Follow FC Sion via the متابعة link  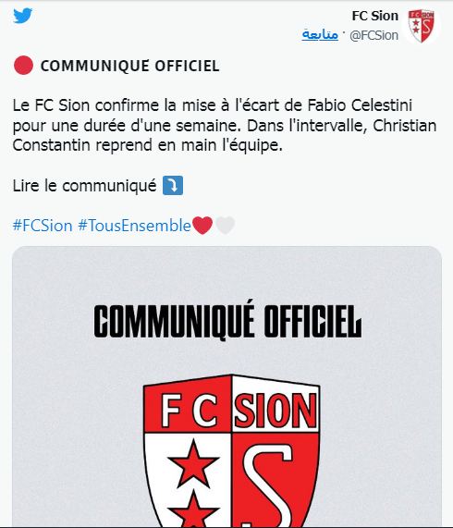tap(320, 35)
